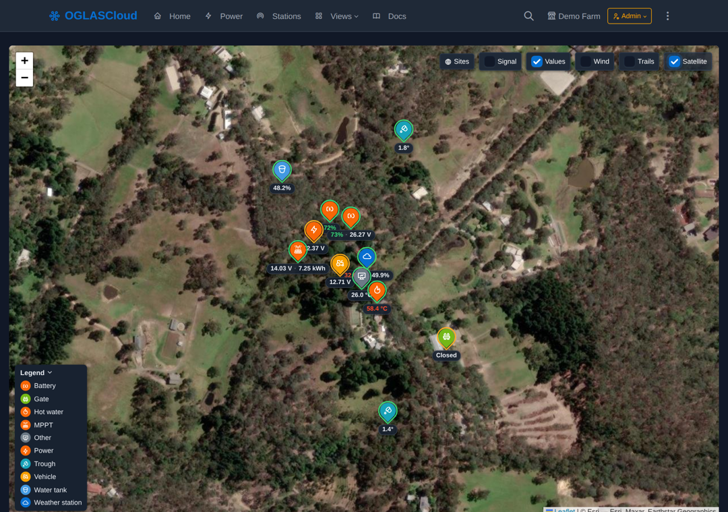Image resolution: width=728 pixels, height=512 pixels.
Task: Open the search magnifier icon
Action: click(x=528, y=16)
